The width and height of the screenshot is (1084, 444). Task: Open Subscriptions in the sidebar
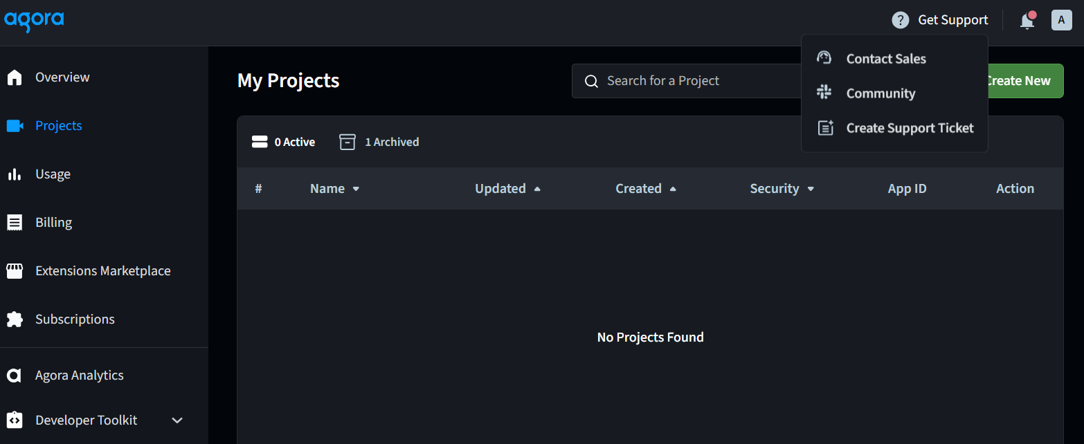104,320
